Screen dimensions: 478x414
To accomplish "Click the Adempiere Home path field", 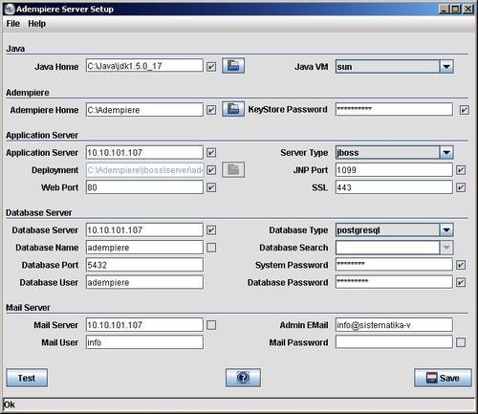I will click(144, 110).
